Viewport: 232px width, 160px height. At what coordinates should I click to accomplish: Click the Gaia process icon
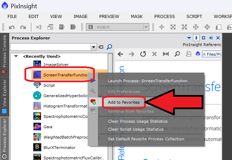click(37, 126)
